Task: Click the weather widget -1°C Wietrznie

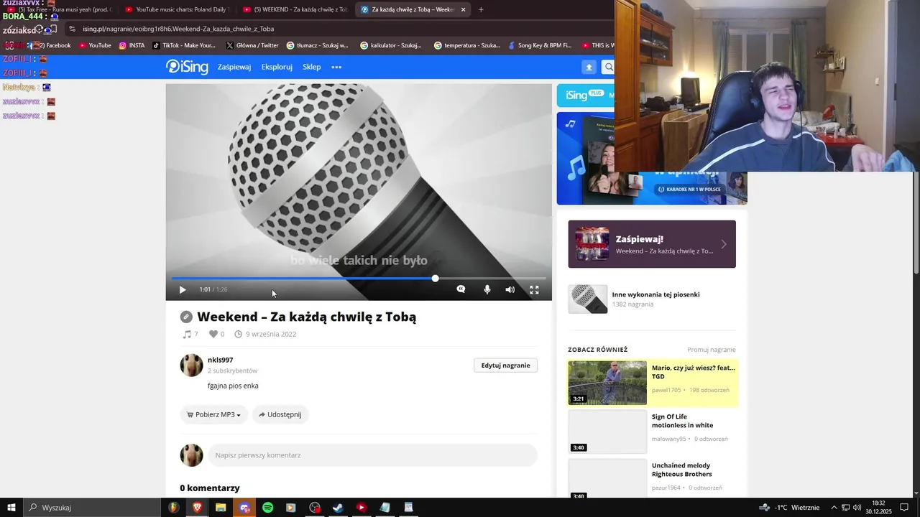Action: click(x=788, y=508)
